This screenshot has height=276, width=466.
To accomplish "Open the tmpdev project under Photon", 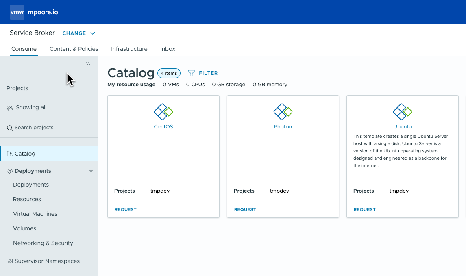I will pos(279,191).
